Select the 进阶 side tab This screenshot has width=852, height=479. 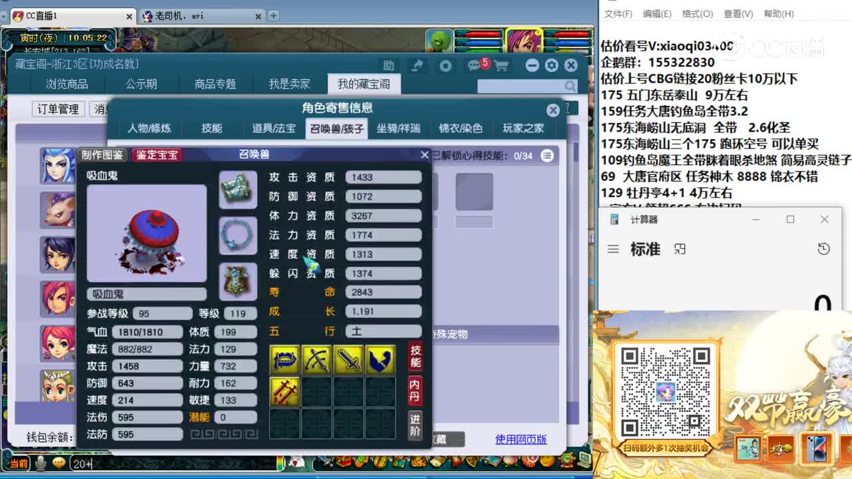tap(415, 426)
